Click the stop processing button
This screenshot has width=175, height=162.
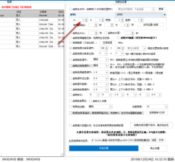point(154,148)
